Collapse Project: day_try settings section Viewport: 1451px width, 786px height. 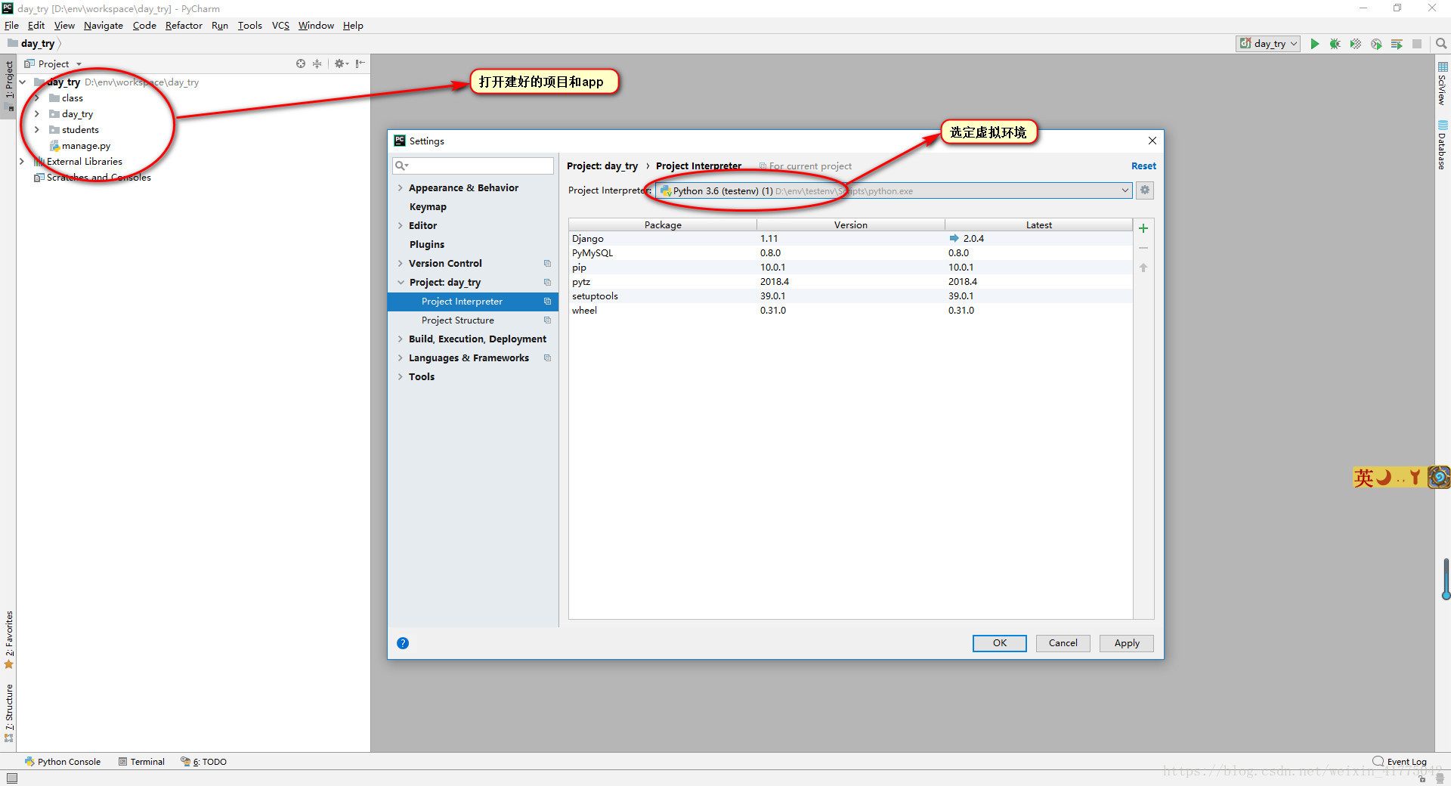coord(400,282)
